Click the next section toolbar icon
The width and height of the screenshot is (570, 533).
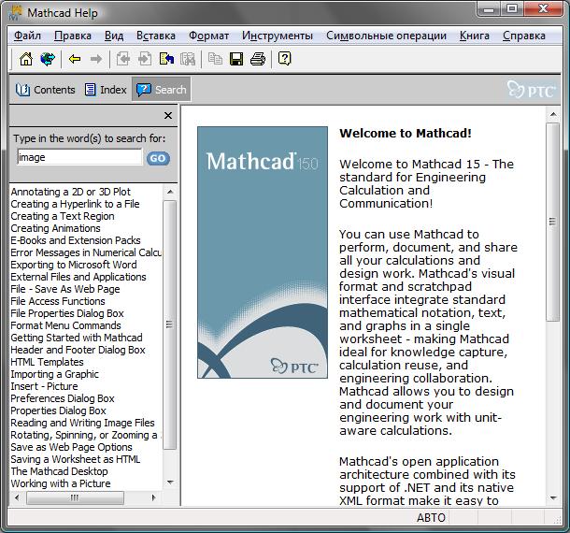[145, 59]
